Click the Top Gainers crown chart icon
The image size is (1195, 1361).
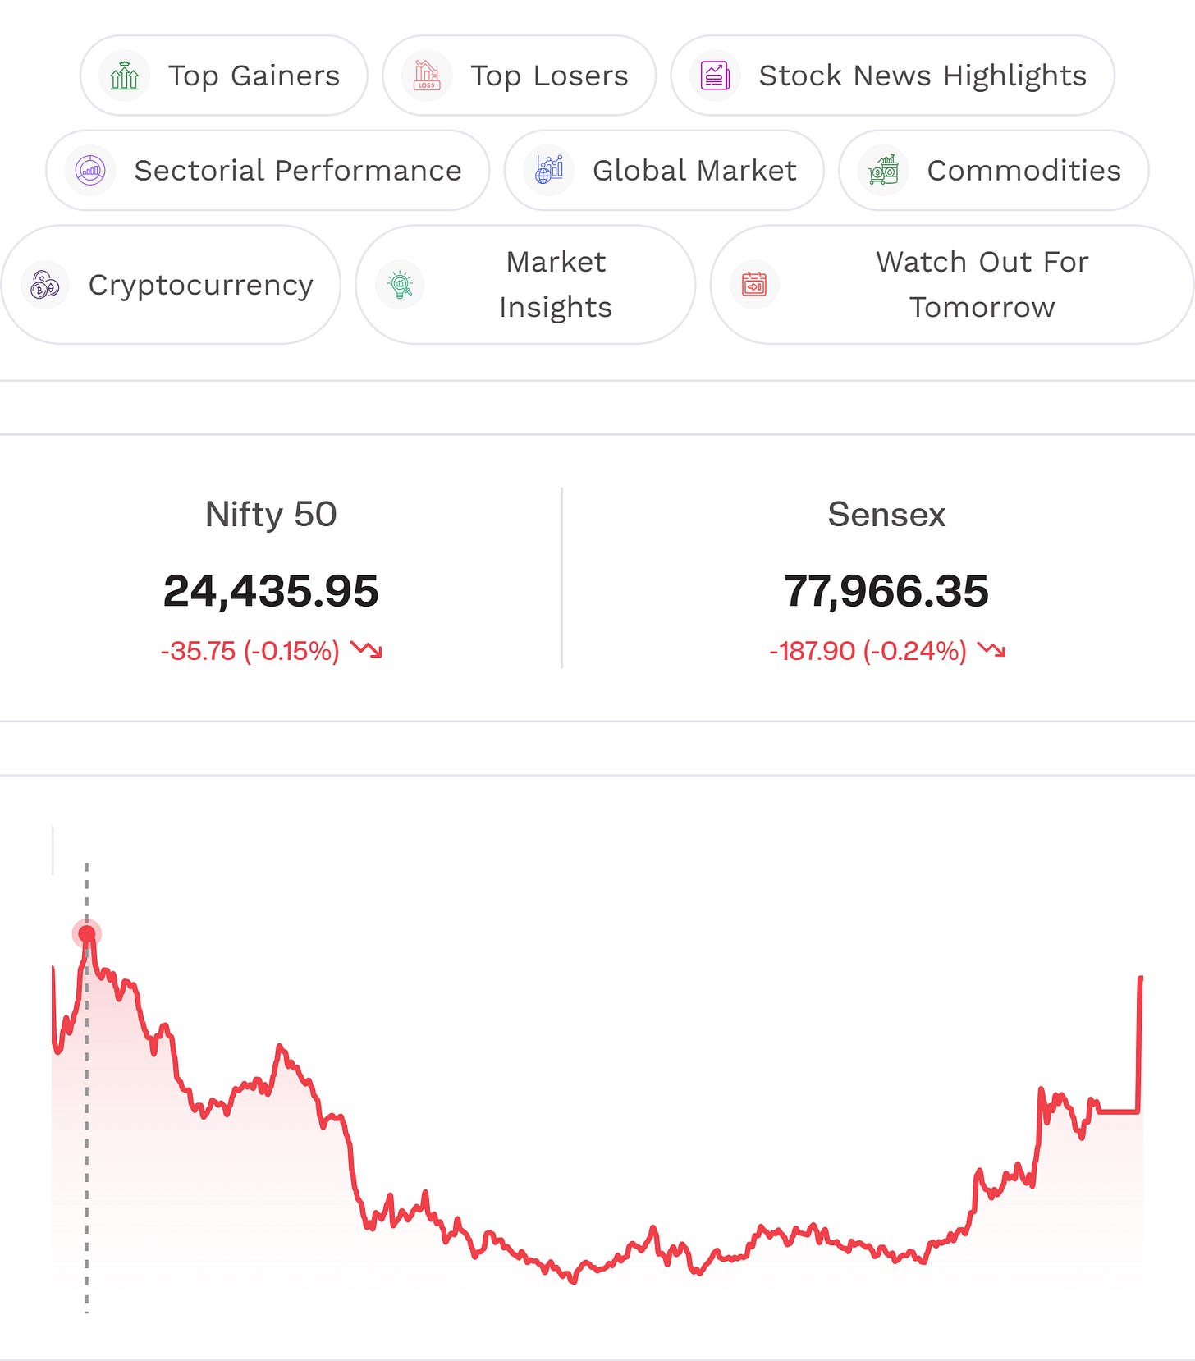124,76
